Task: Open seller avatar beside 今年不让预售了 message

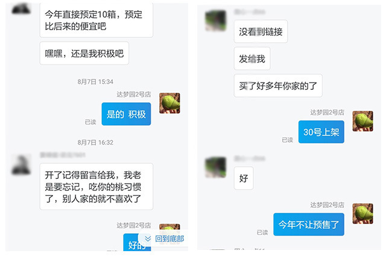Action: pyautogui.click(x=362, y=214)
